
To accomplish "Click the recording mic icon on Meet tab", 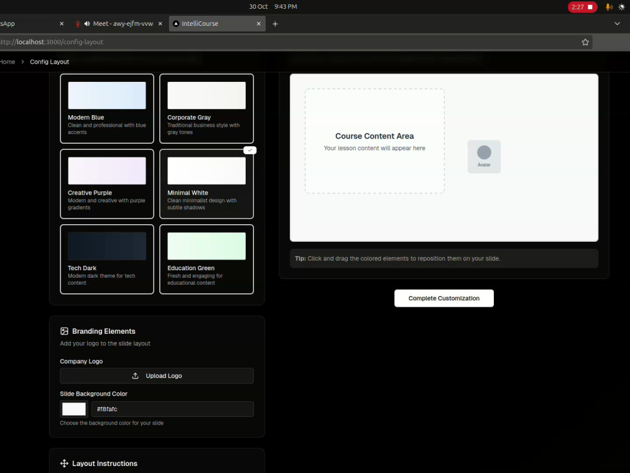I will click(x=77, y=24).
